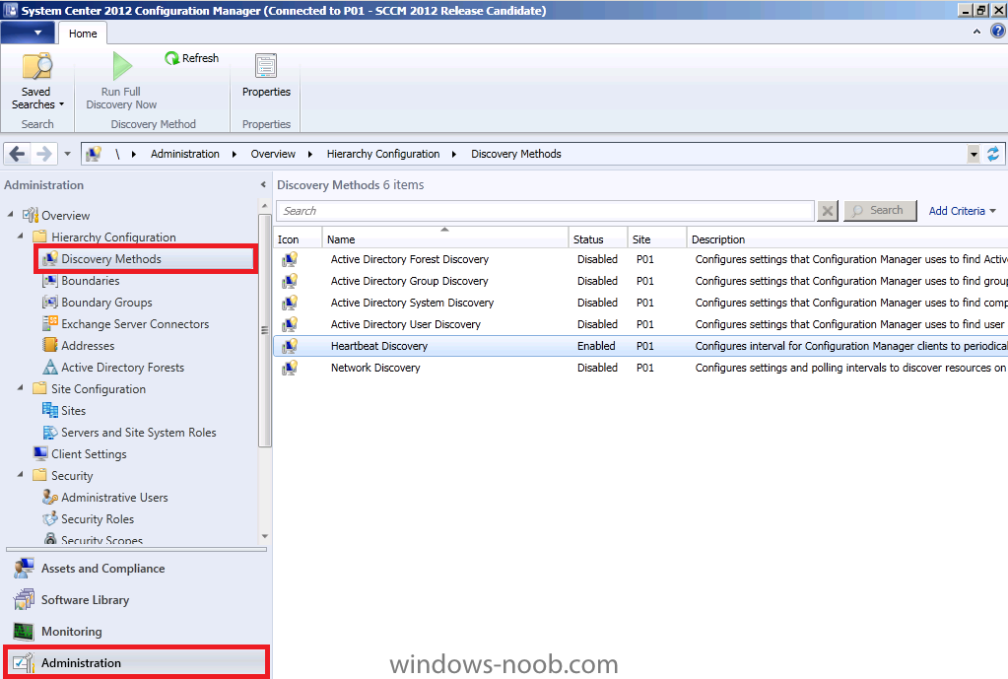Sort the list by Site column

pos(657,238)
